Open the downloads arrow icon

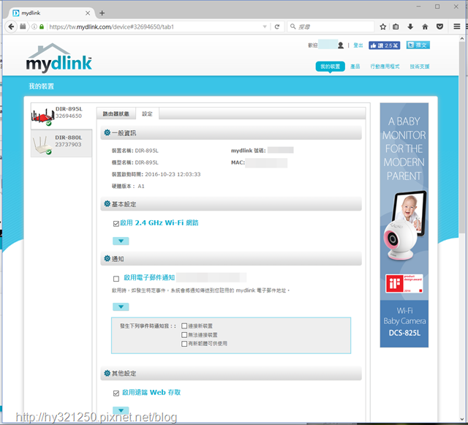pyautogui.click(x=410, y=27)
